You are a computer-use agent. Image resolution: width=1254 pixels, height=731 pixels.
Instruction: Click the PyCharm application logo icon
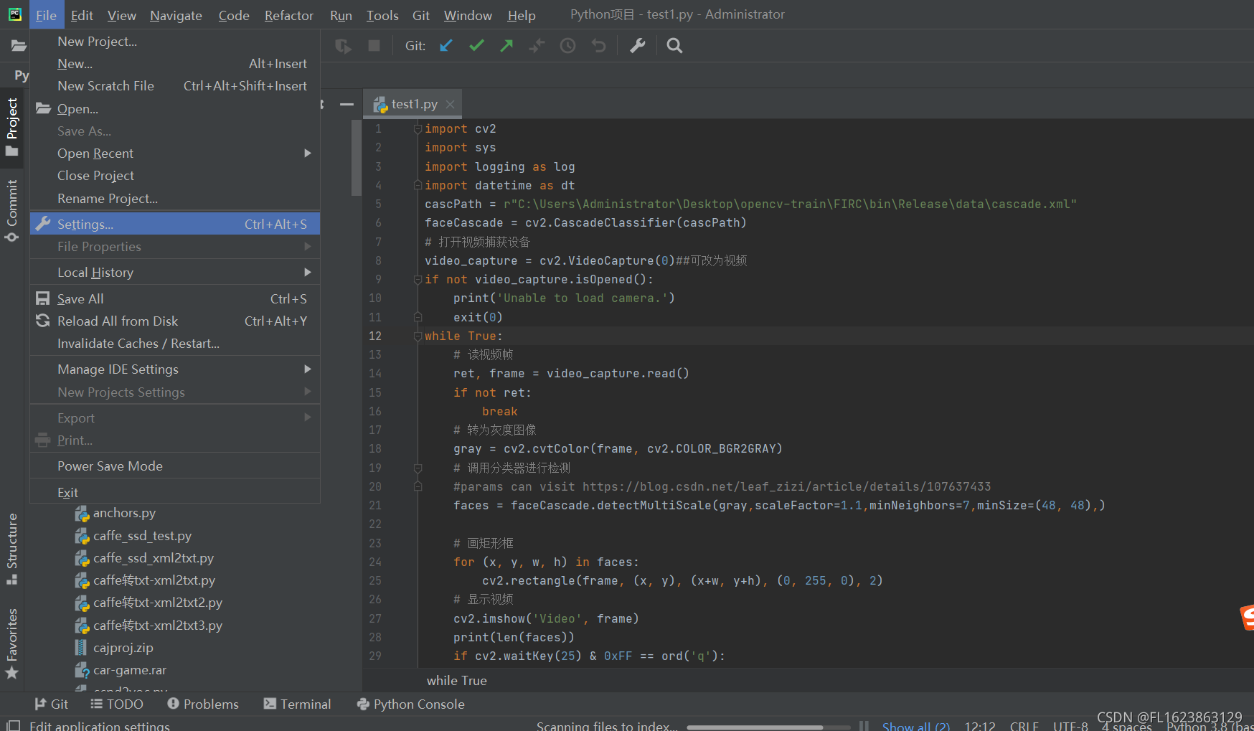(15, 14)
